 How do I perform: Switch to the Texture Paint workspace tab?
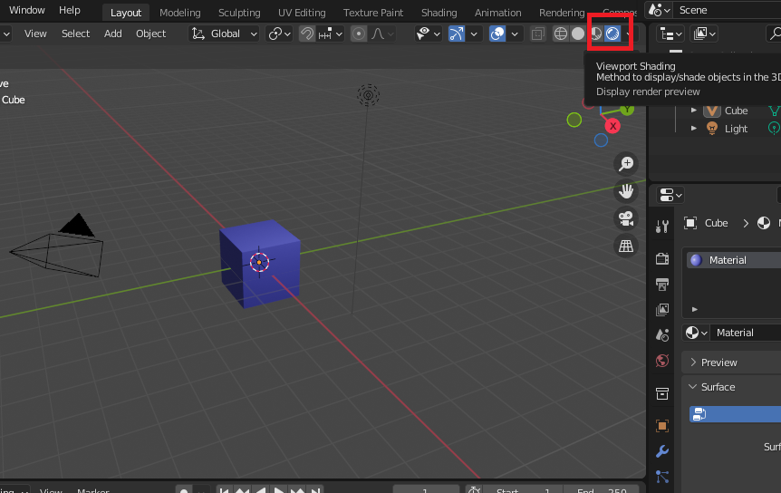(x=373, y=13)
